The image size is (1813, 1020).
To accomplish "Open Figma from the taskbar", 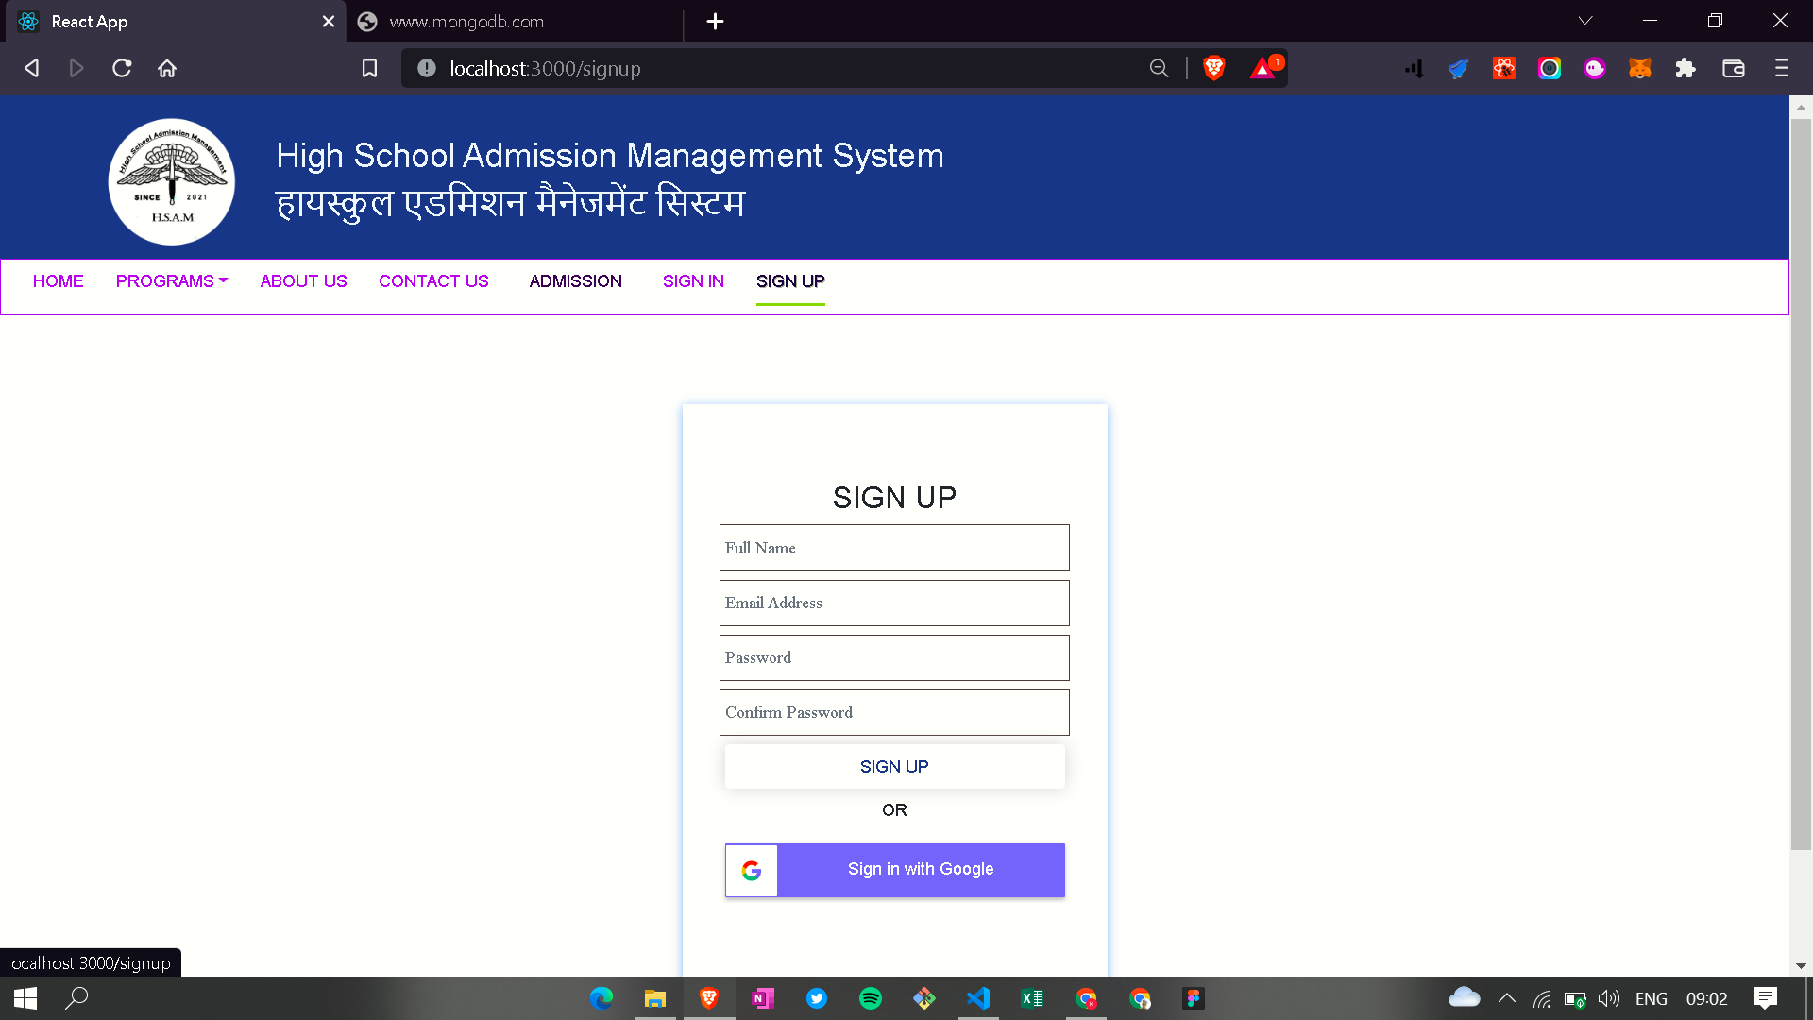I will (1194, 998).
